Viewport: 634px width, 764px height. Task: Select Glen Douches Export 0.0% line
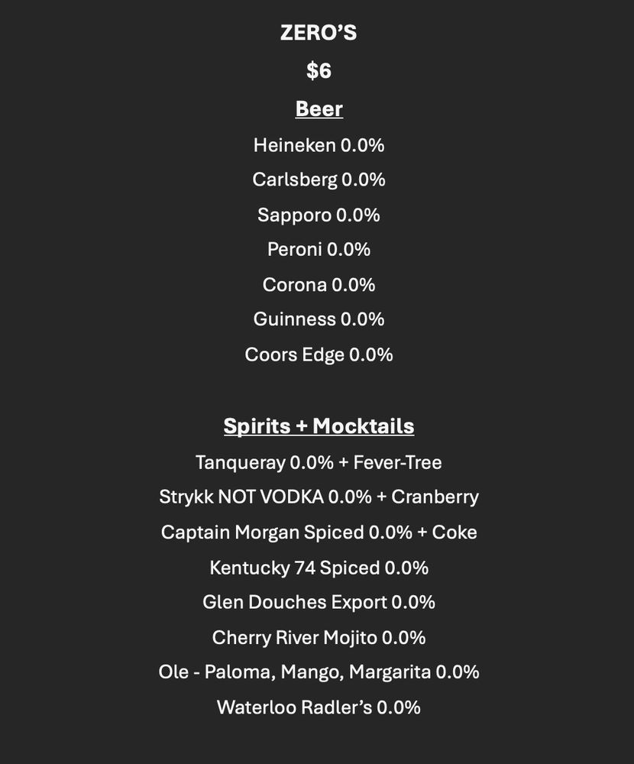319,602
